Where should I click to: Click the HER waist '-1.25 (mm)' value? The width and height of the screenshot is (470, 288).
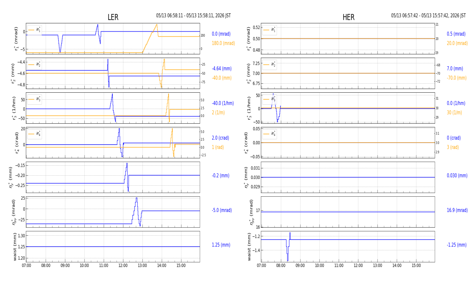[457, 245]
